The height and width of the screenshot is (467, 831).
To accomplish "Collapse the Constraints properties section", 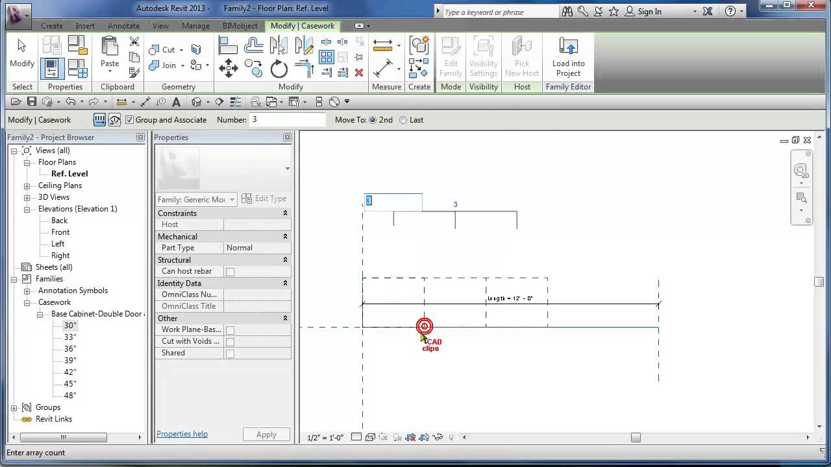I will (x=285, y=213).
